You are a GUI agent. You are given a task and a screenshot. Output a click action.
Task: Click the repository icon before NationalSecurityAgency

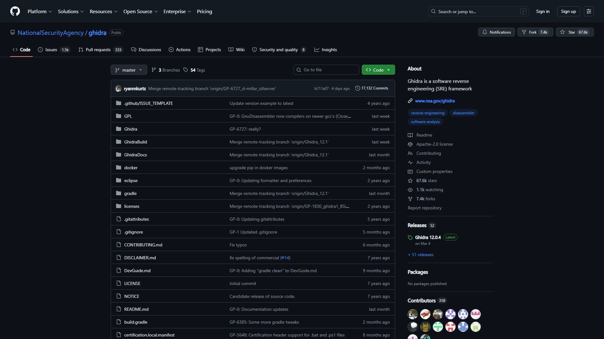coord(13,32)
